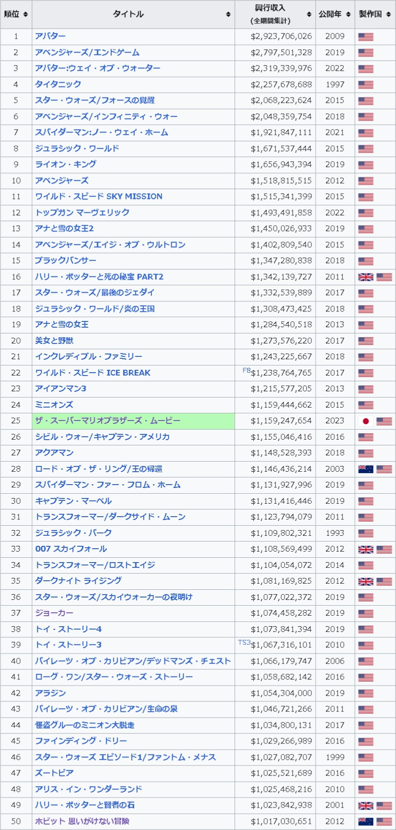Click the rank number 50 cell

coord(16,821)
